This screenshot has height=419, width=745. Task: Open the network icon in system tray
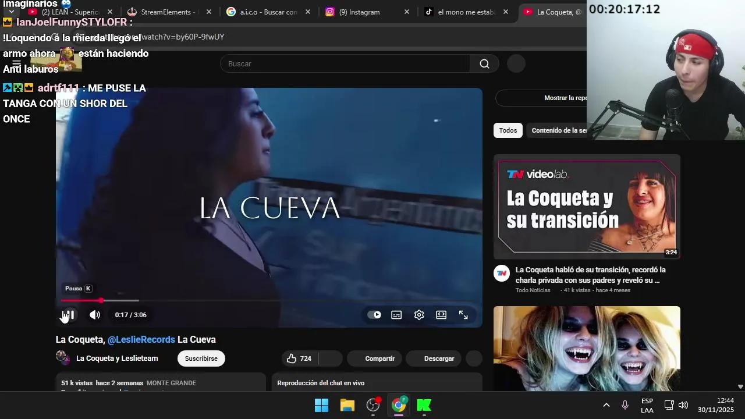click(669, 405)
